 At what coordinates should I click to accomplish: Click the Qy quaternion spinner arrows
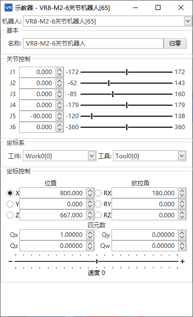point(182,235)
